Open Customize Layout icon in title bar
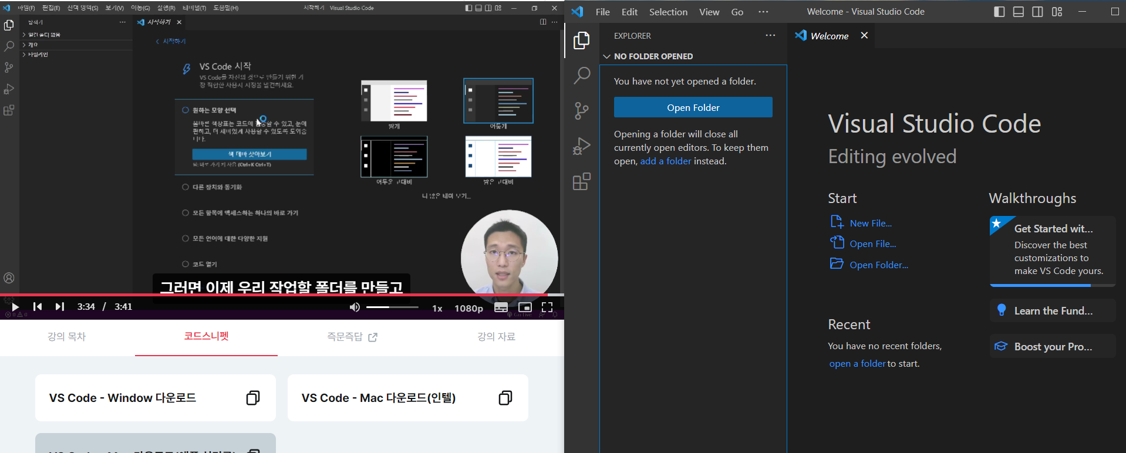 (1057, 12)
